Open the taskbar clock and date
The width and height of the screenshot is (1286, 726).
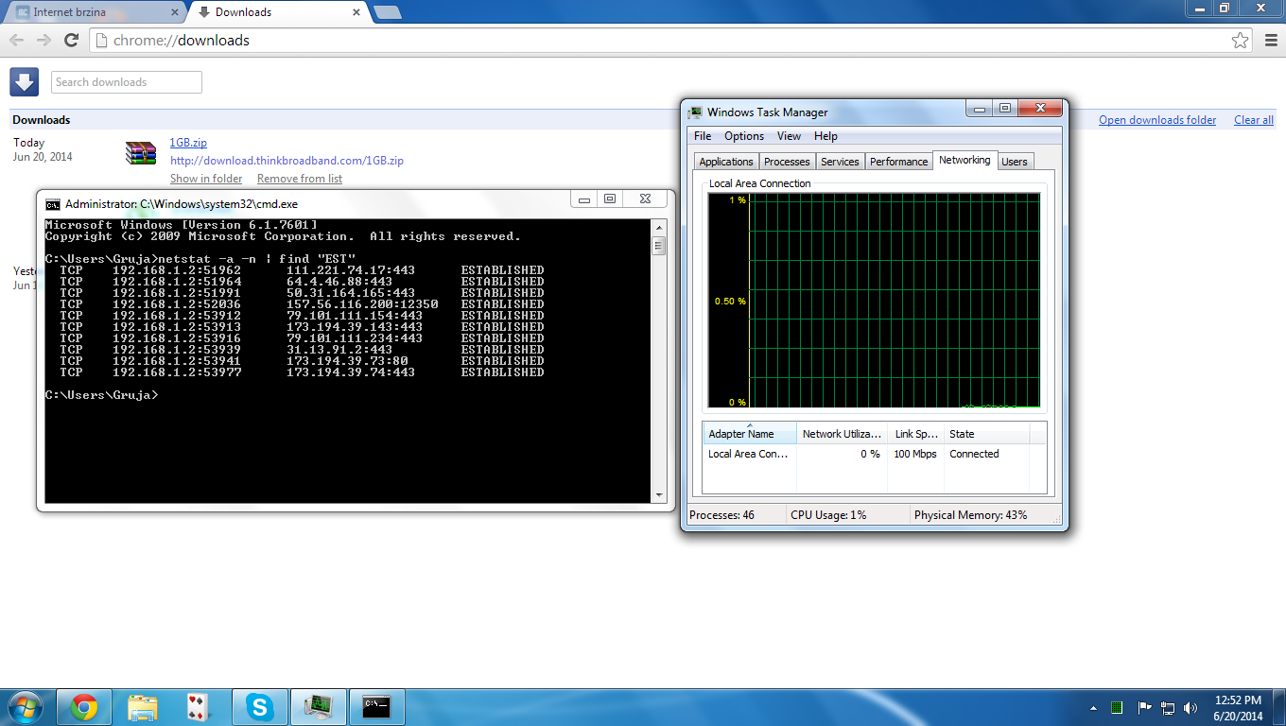click(x=1238, y=707)
